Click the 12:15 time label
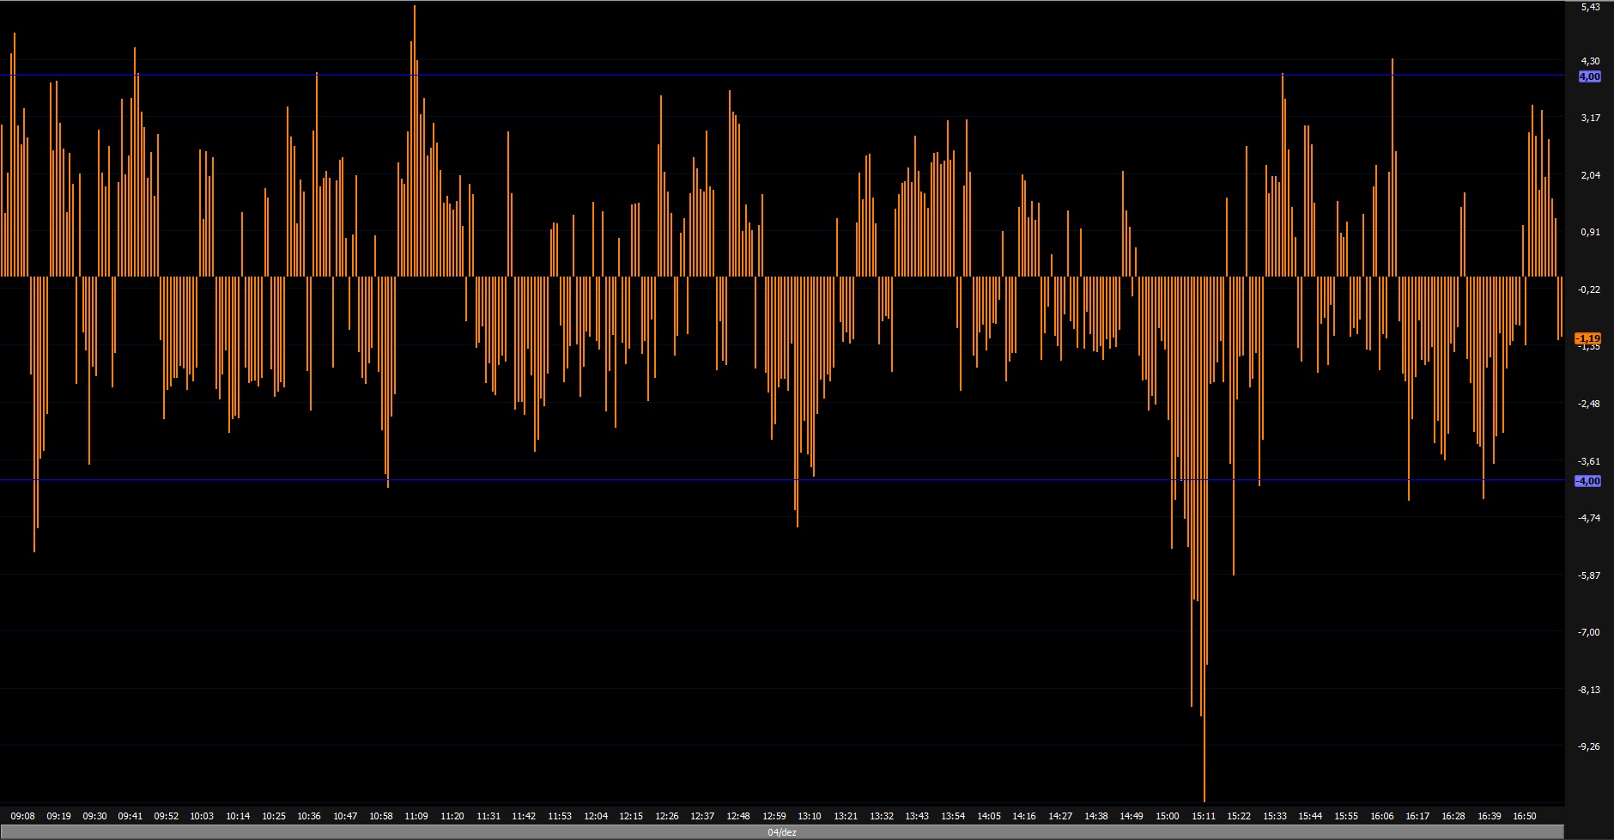Image resolution: width=1614 pixels, height=840 pixels. tap(631, 816)
